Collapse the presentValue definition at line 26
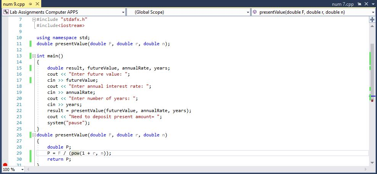The image size is (377, 174). pos(34,135)
